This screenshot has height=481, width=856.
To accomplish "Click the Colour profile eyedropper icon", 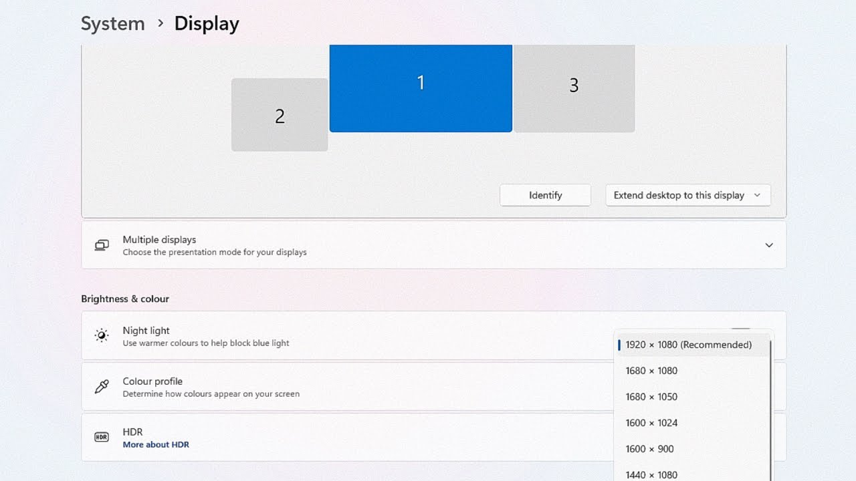I will [x=102, y=386].
